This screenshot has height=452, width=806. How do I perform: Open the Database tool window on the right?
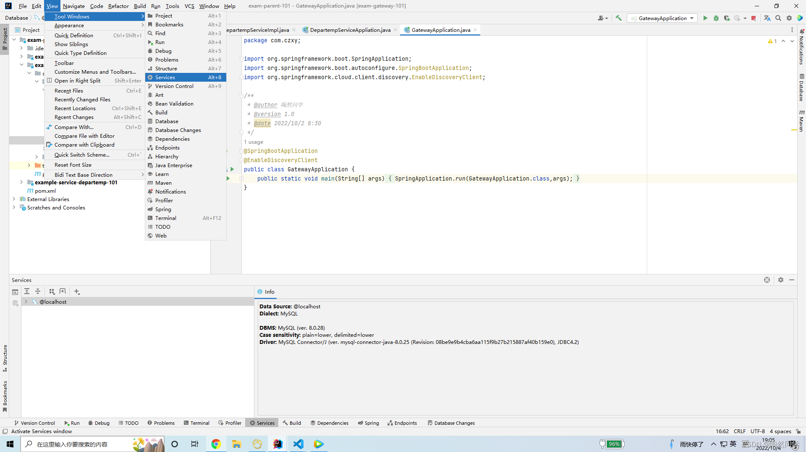point(802,90)
